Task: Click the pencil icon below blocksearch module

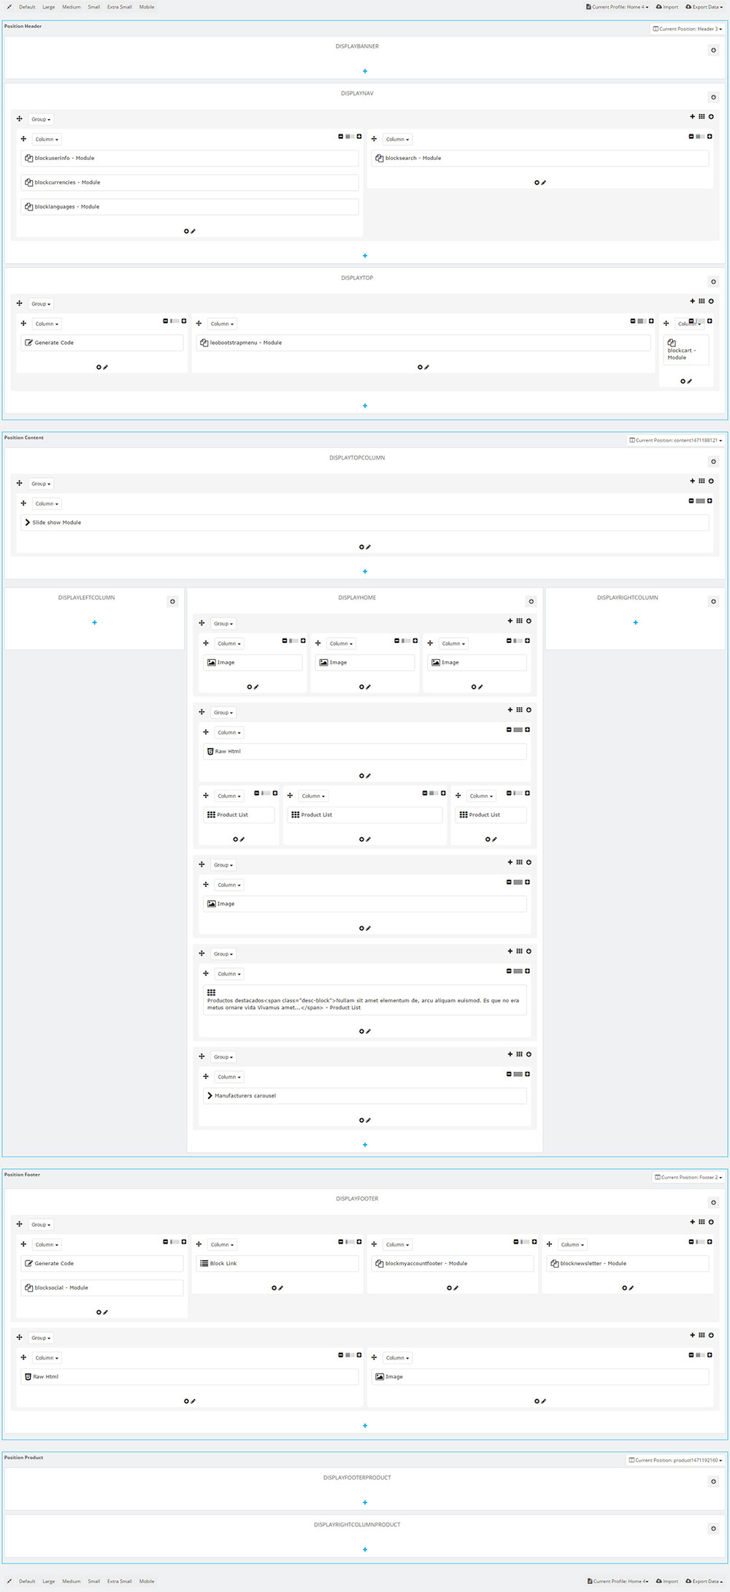Action: point(544,183)
